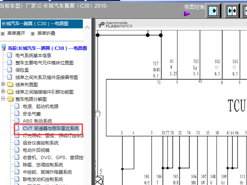Viewport: 247px width, 185px height.
Task: Open 线束之间关系及插件连接编号图
Action: click(47, 77)
